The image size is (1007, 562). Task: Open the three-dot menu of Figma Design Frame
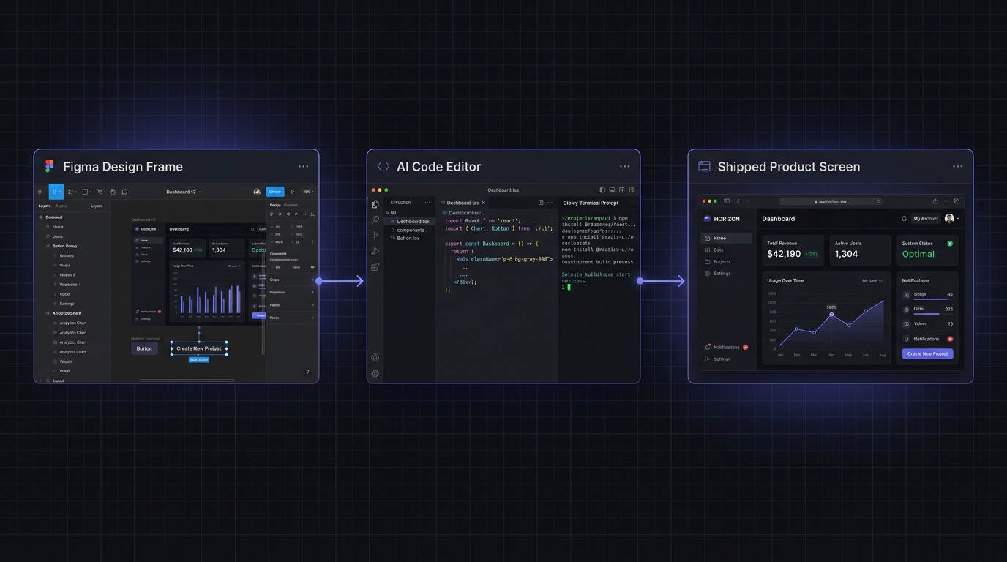[303, 167]
